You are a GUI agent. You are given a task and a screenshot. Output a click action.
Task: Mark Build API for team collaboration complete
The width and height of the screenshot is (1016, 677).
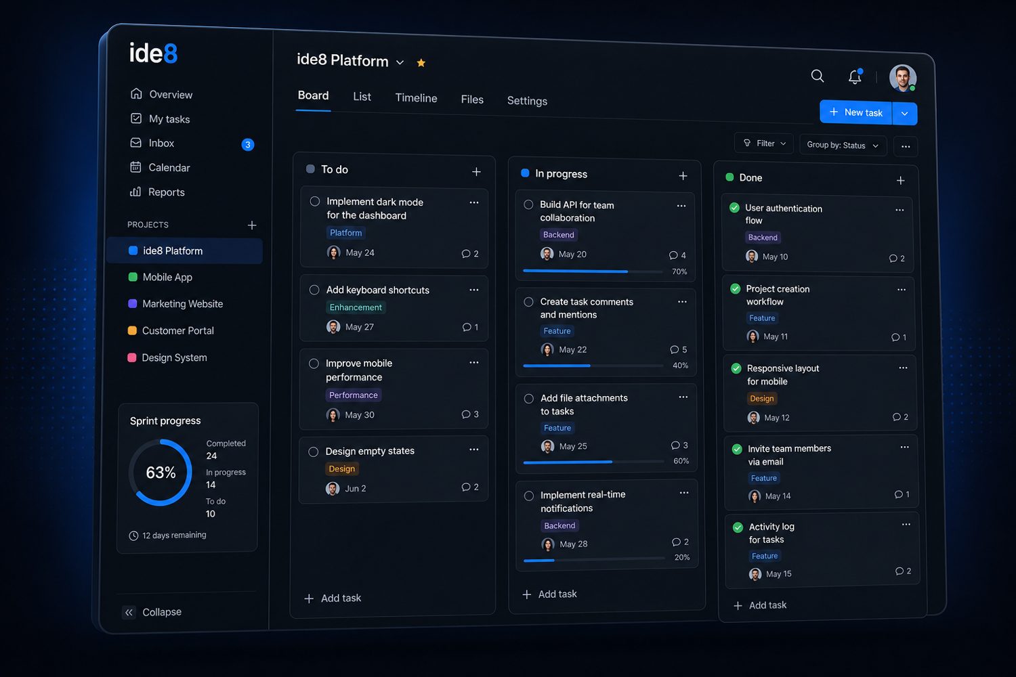(x=528, y=204)
